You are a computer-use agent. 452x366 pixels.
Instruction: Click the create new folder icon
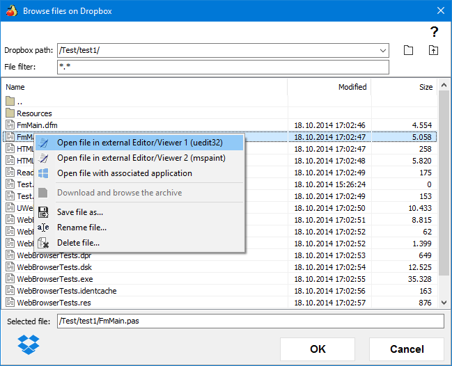pos(409,50)
